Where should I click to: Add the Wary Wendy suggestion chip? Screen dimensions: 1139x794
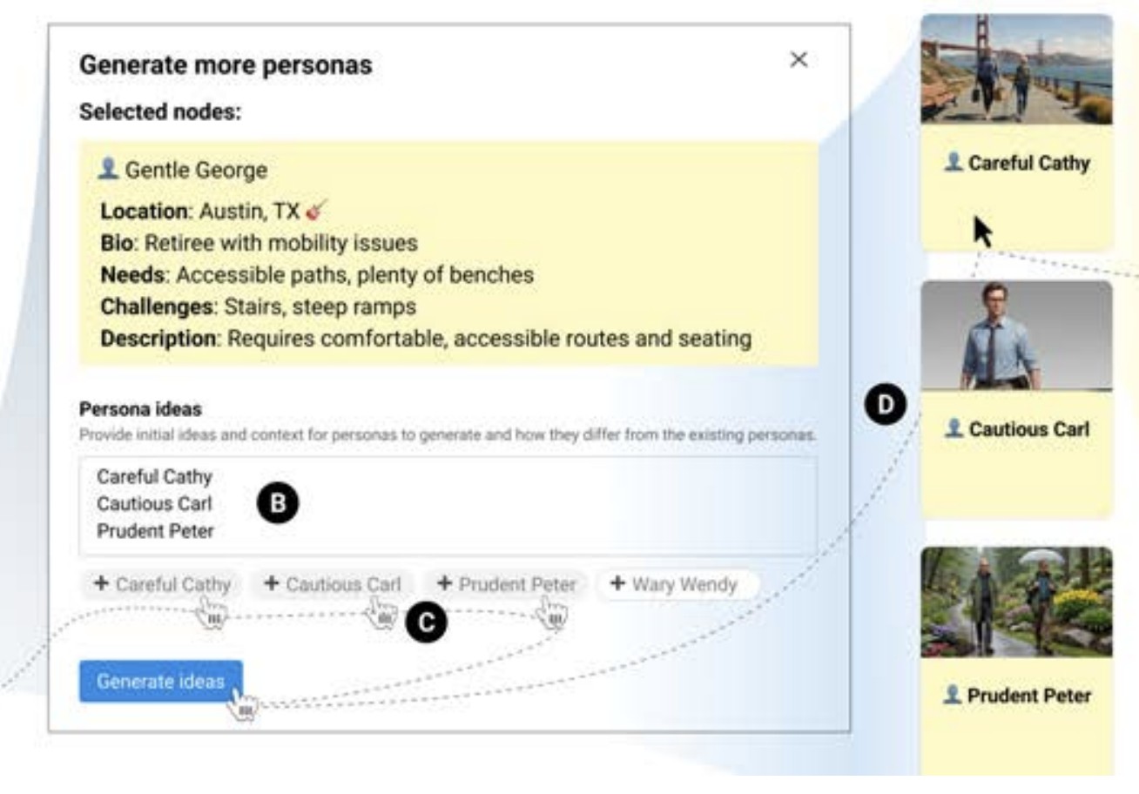tap(677, 584)
